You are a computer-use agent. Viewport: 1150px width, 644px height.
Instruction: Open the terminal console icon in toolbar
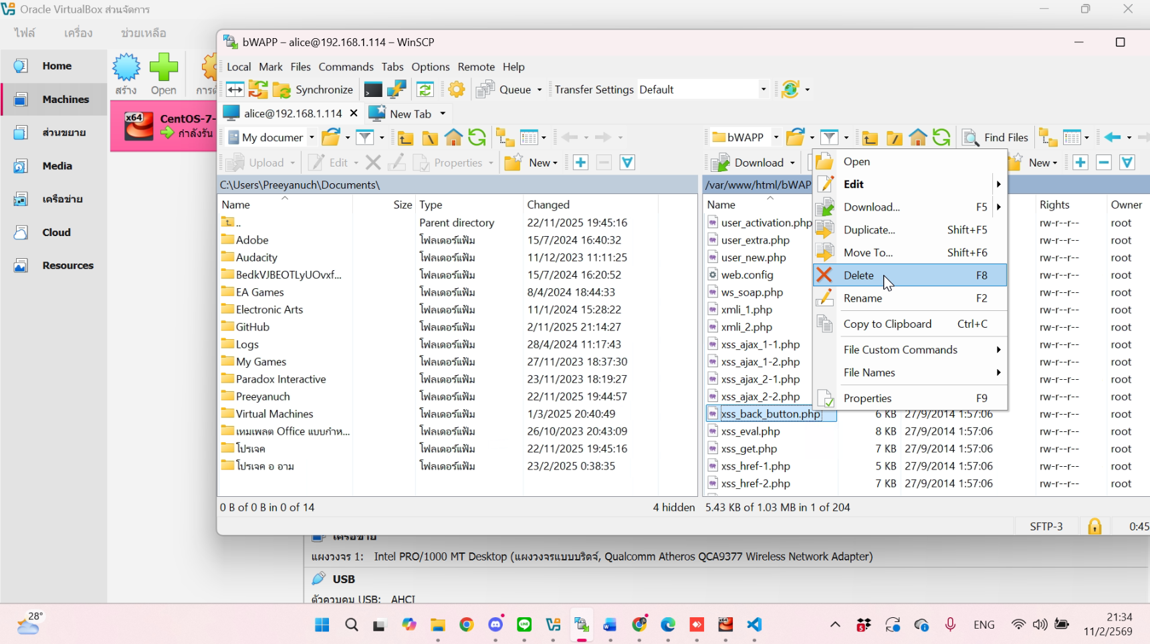tap(372, 90)
